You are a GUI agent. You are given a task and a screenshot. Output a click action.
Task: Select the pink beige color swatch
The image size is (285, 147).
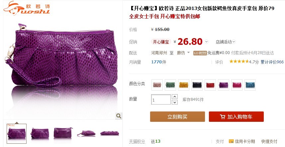point(157,85)
